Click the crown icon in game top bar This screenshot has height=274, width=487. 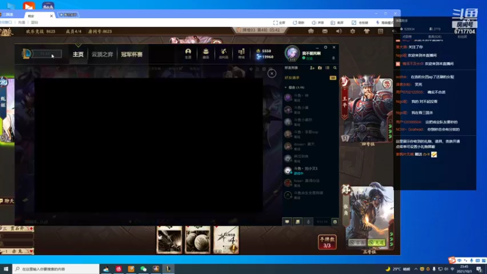(x=310, y=31)
